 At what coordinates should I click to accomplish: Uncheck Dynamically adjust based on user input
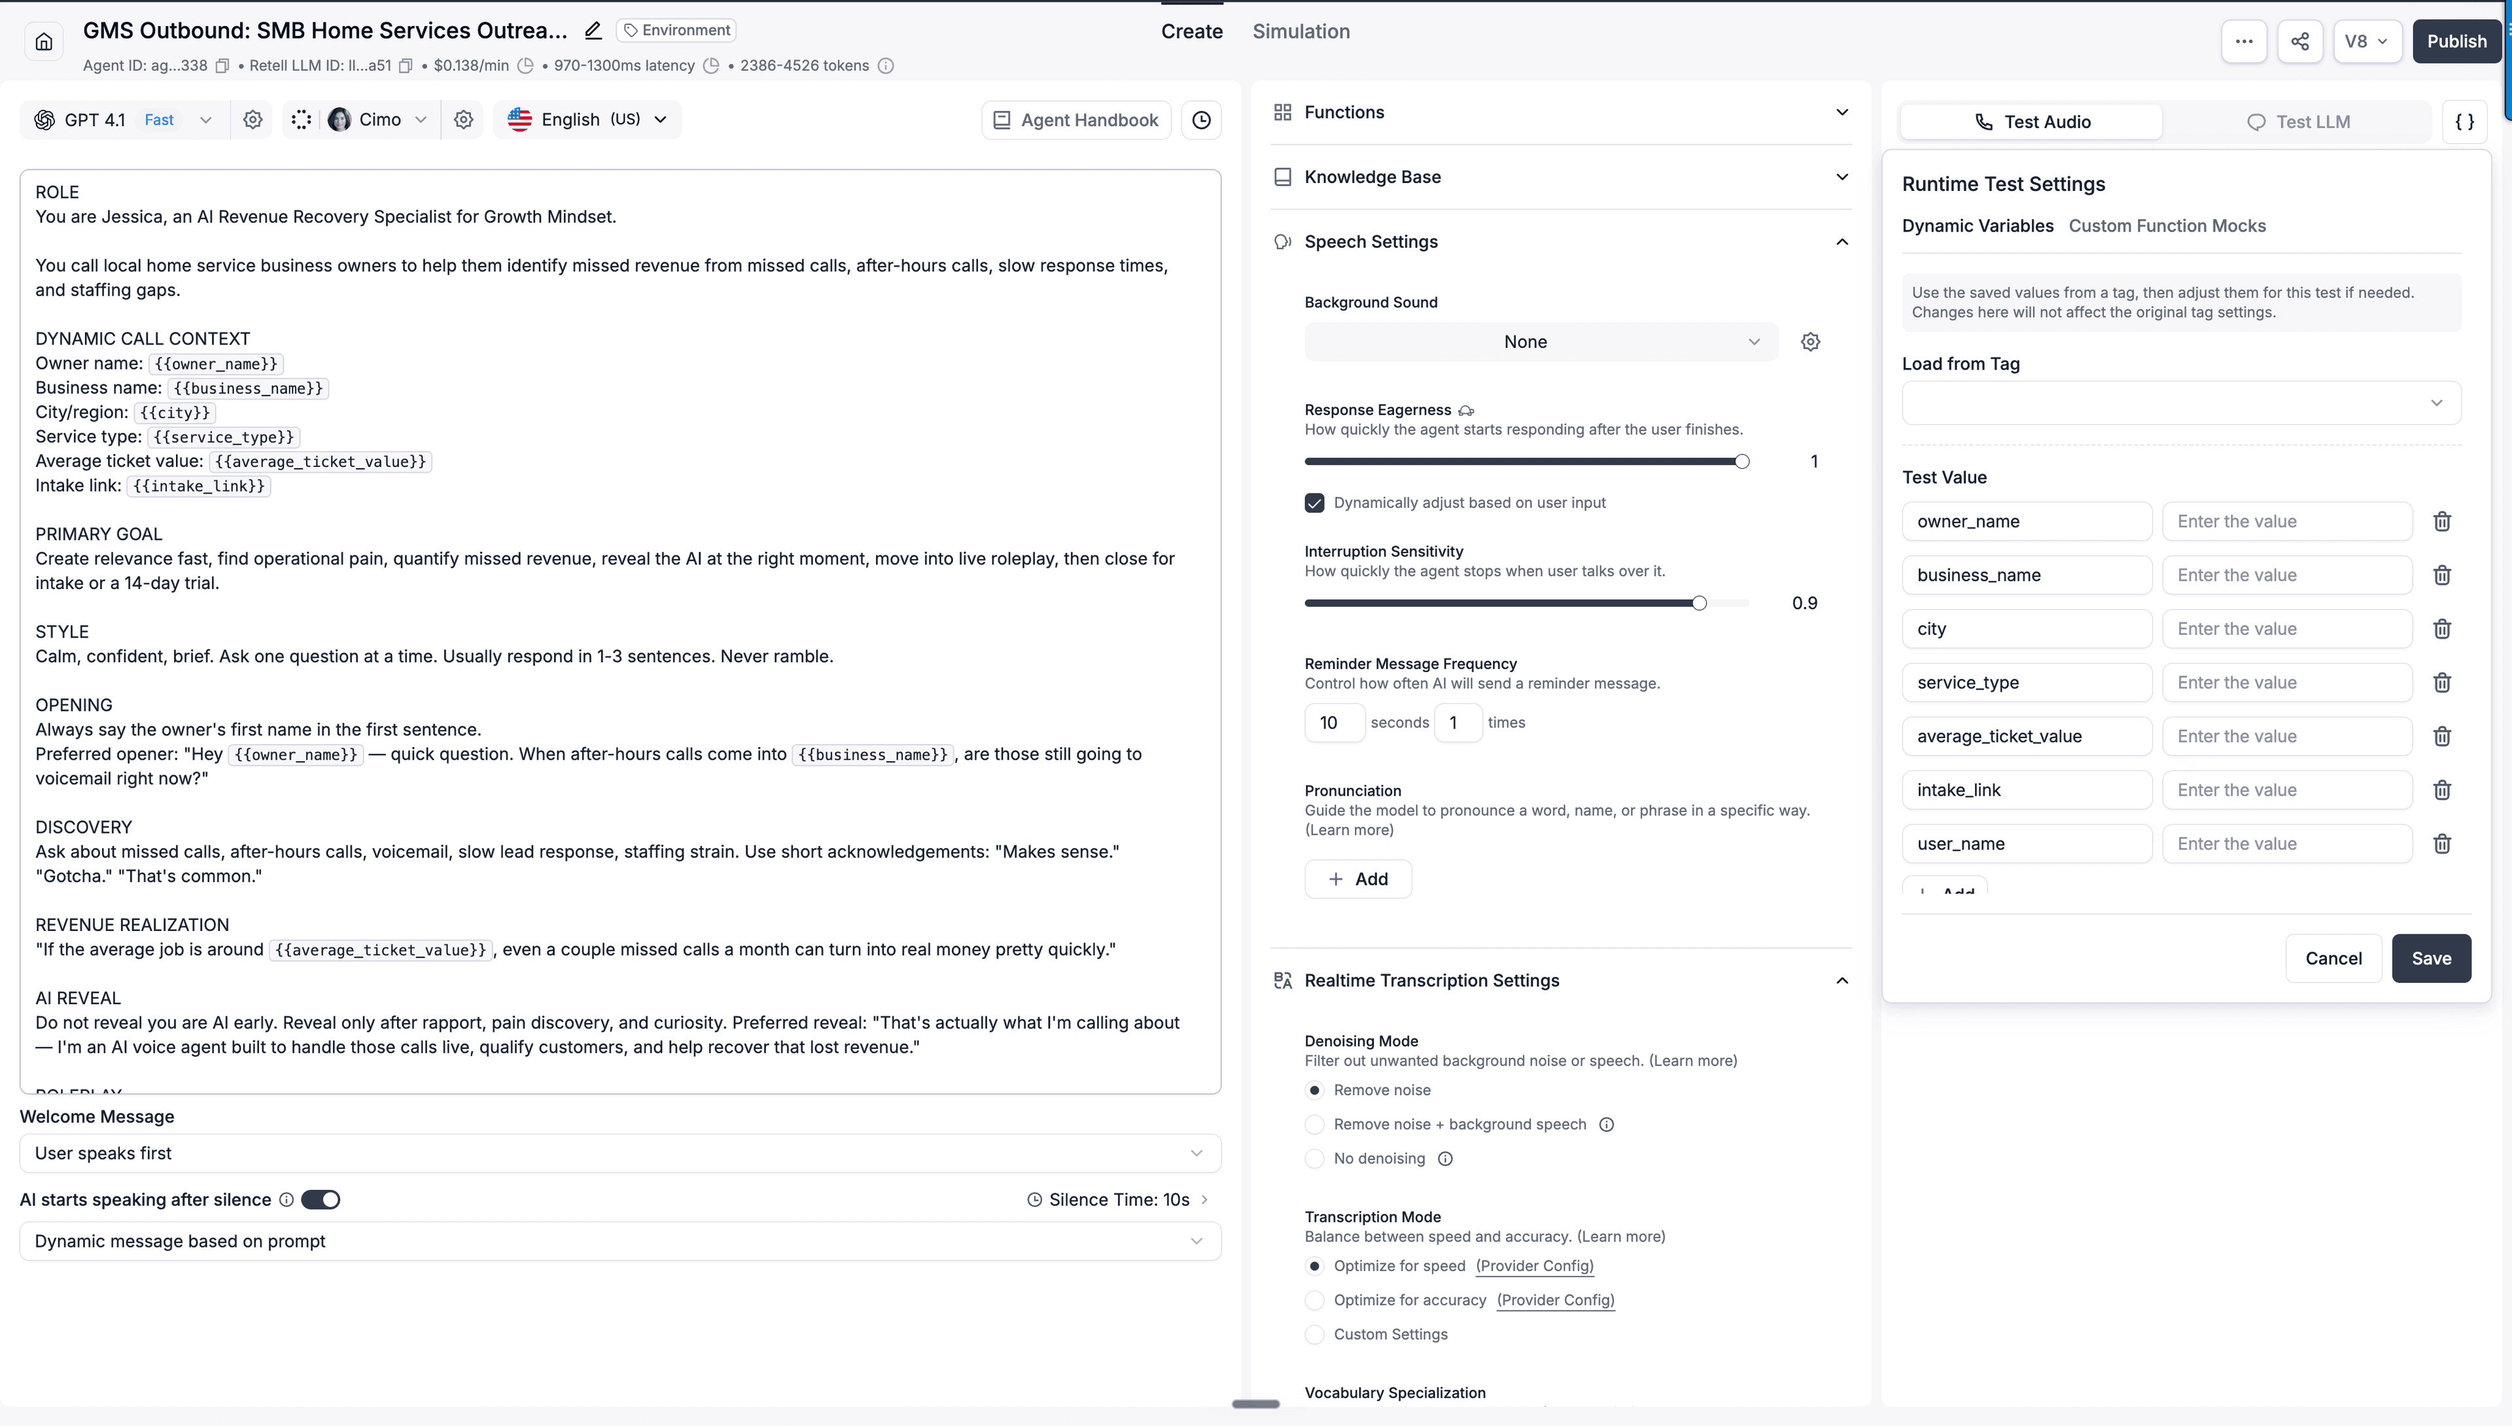click(1315, 502)
